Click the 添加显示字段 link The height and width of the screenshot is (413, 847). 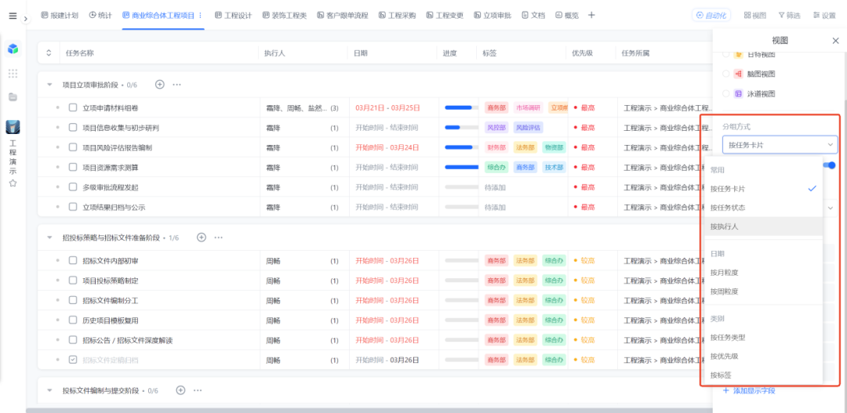pos(749,390)
